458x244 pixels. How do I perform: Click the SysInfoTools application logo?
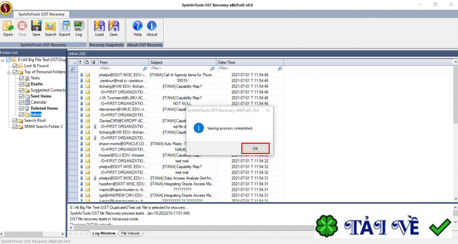point(6,8)
